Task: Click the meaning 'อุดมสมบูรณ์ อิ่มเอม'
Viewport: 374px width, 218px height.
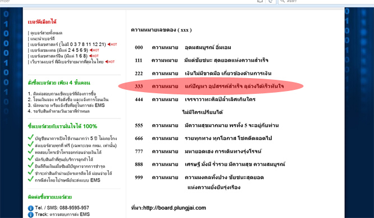Action: click(208, 47)
